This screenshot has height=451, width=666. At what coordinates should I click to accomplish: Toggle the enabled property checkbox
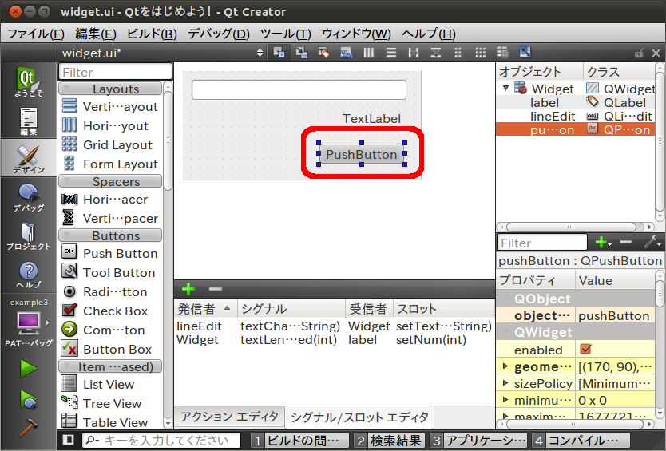point(586,350)
